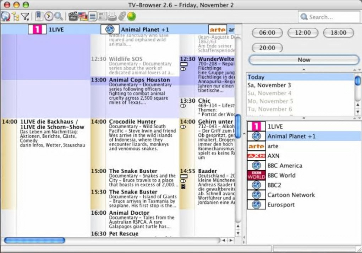Click the bookmark favorites toolbar icon
Viewport: 362px width, 253px height.
(39, 16)
